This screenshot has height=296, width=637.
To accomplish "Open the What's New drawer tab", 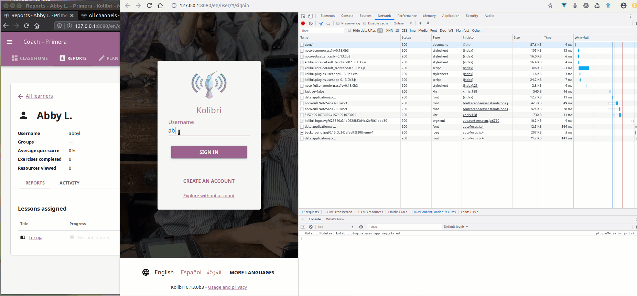I will coord(335,219).
